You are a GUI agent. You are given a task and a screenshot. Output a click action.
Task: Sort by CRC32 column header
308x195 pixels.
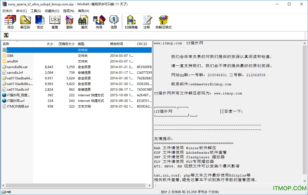pos(144,44)
